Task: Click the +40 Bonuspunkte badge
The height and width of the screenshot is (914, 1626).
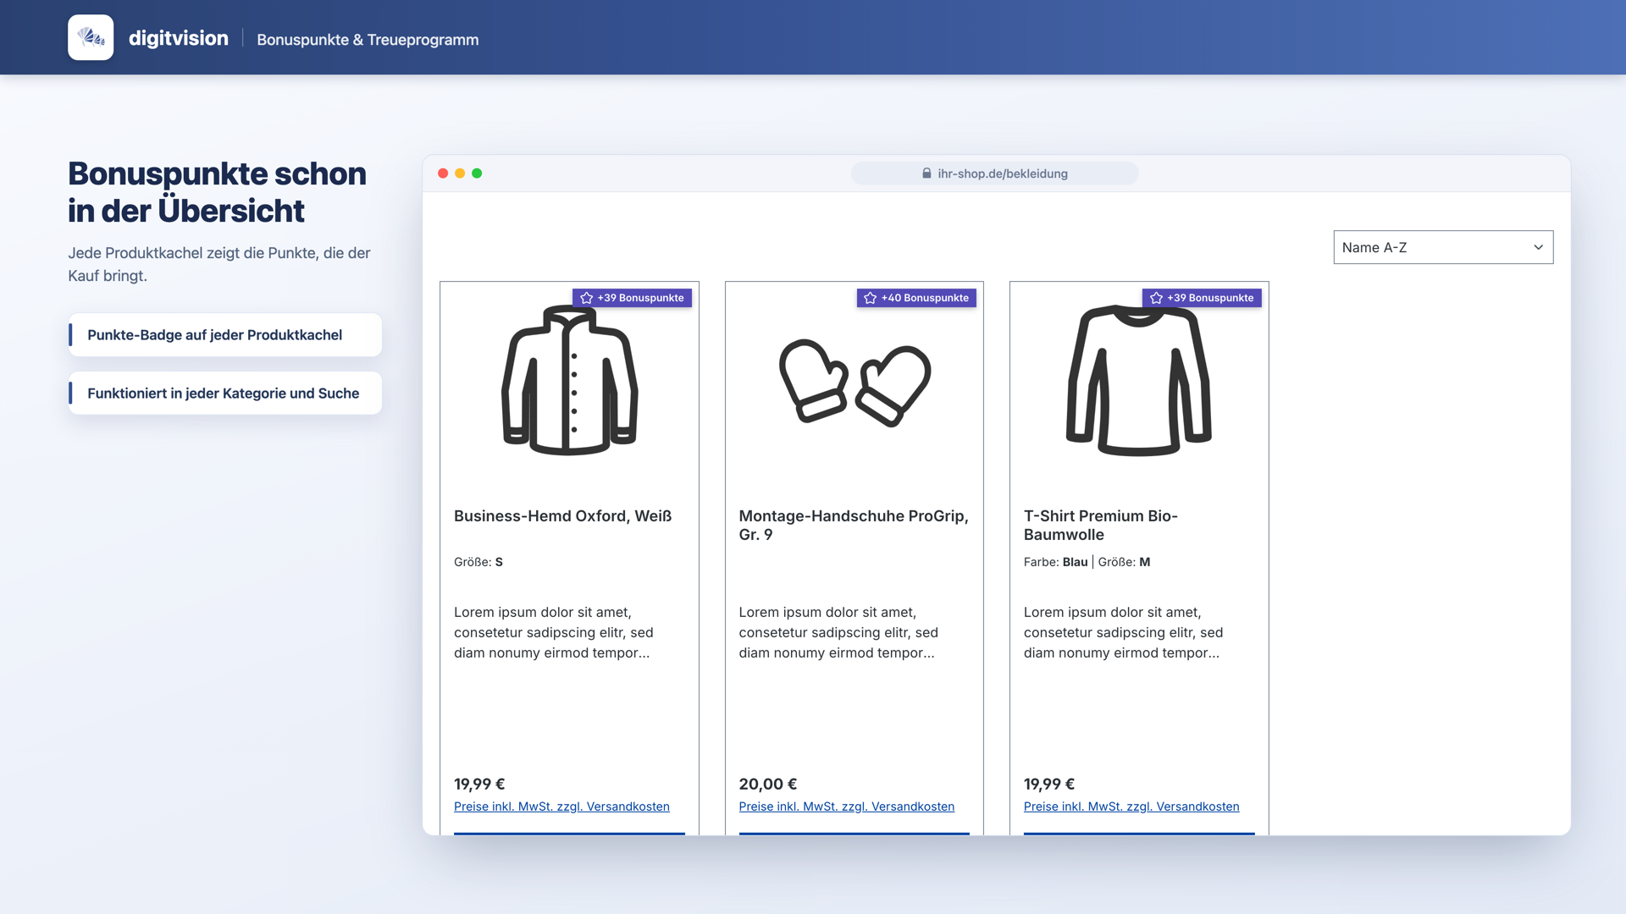Action: [x=916, y=298]
